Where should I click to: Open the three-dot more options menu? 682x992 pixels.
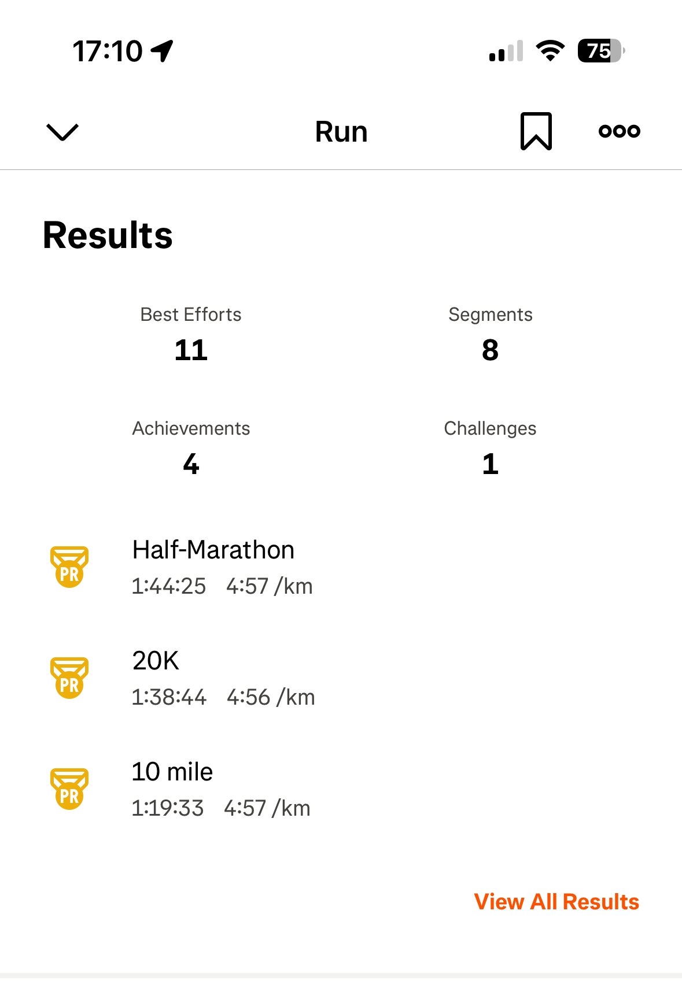(619, 131)
